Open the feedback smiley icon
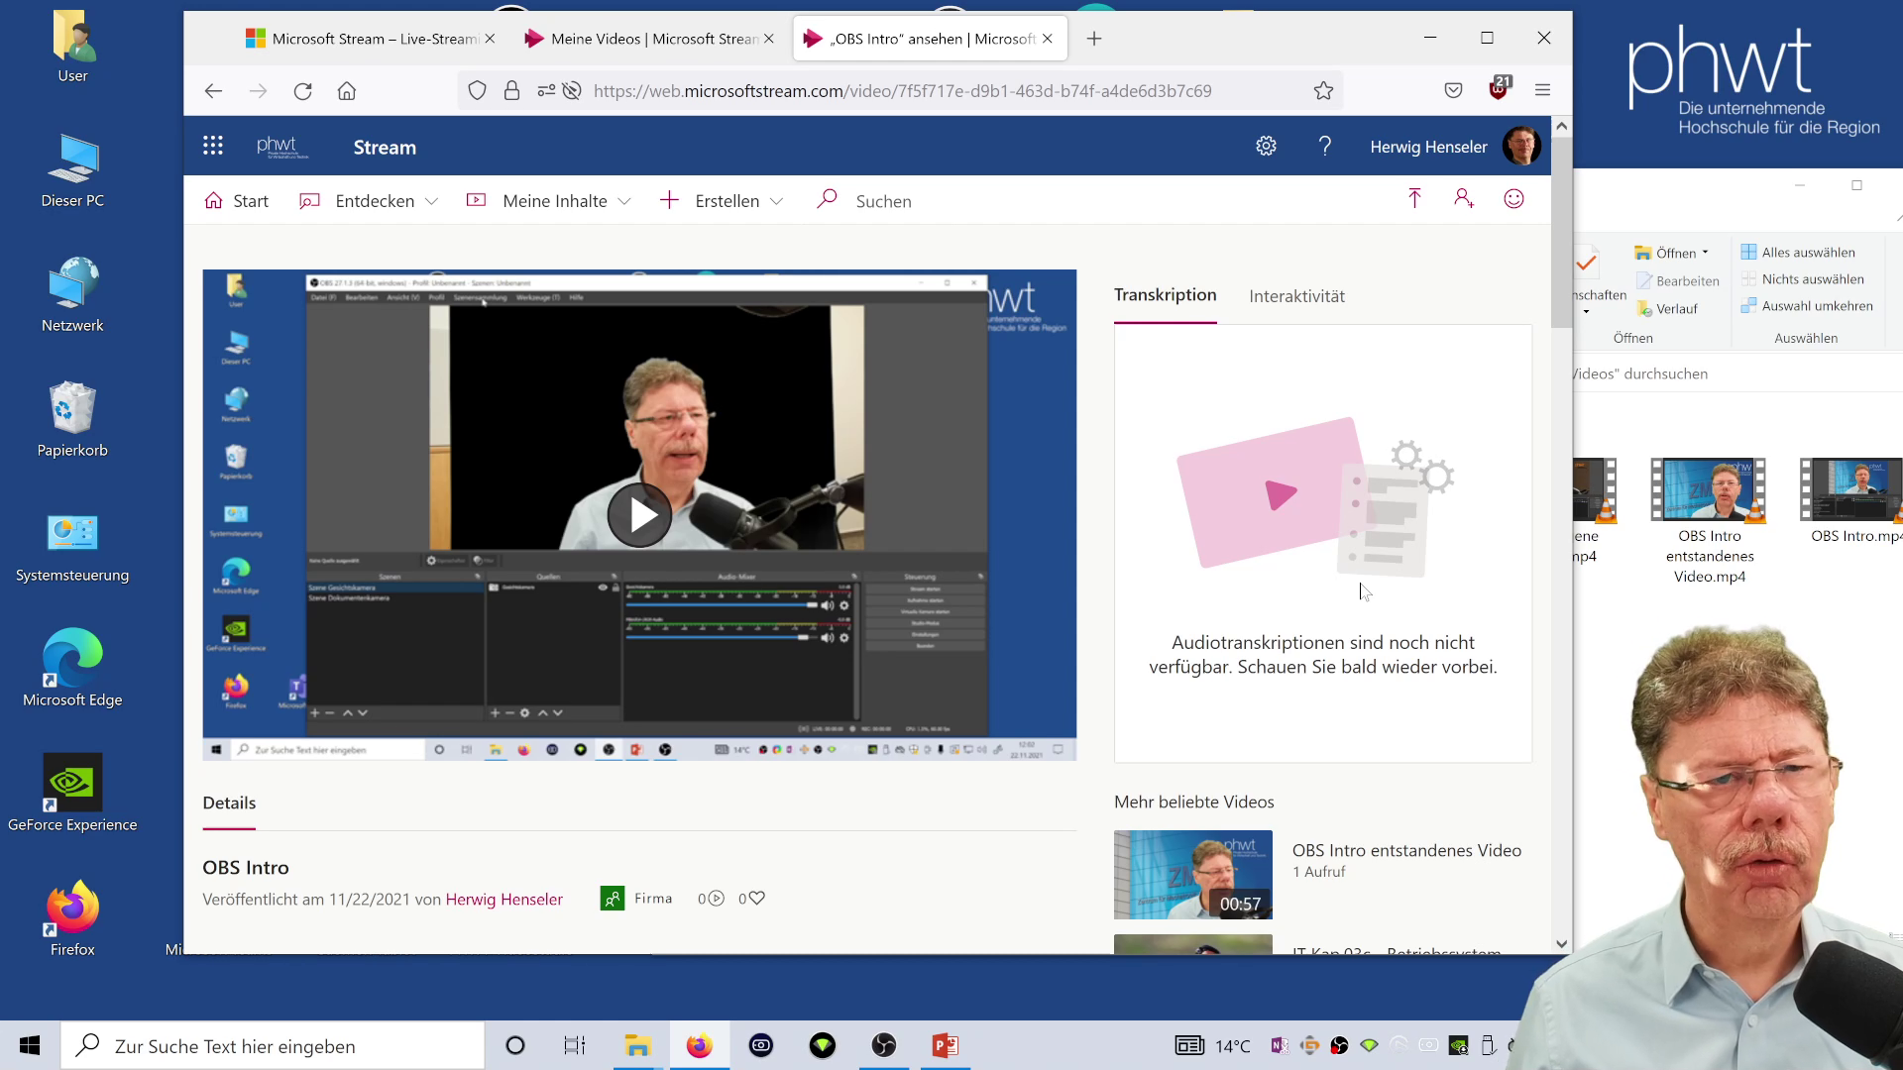Viewport: 1903px width, 1070px height. coord(1513,199)
